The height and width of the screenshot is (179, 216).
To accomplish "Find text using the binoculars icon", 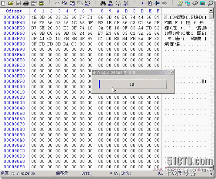I will click(x=103, y=3).
